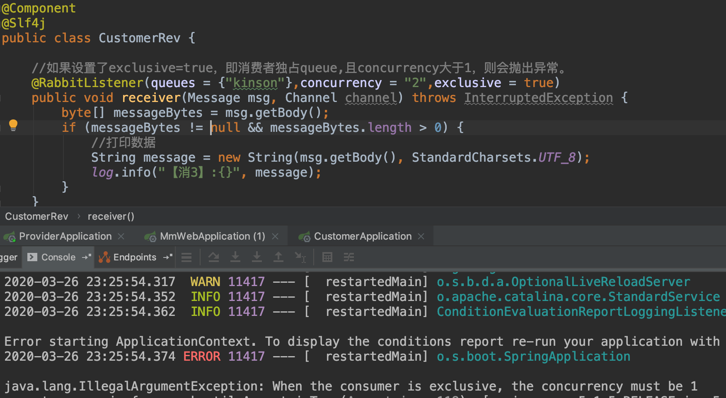Open the Console tab
Image resolution: width=726 pixels, height=398 pixels.
tap(58, 257)
